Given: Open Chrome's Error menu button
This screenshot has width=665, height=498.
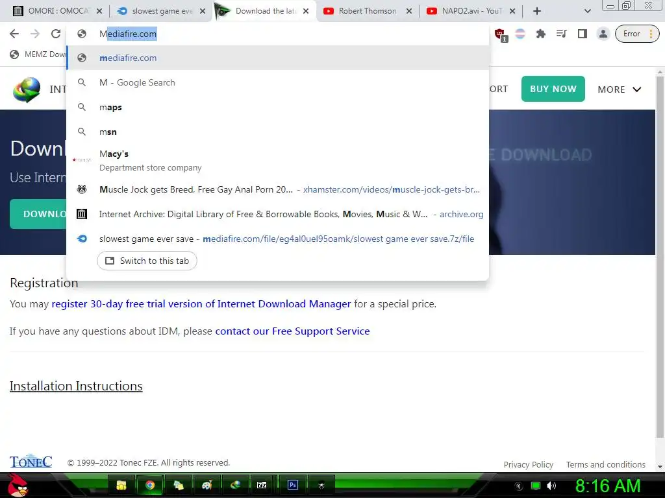Looking at the screenshot, I should [638, 34].
